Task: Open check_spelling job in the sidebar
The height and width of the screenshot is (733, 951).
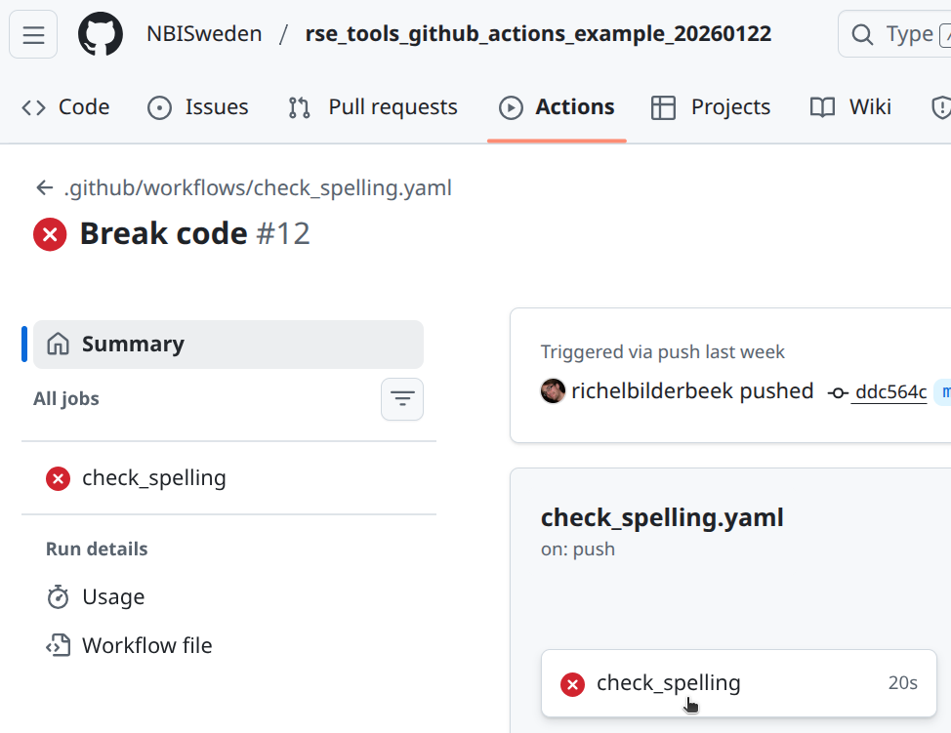Action: click(x=153, y=478)
